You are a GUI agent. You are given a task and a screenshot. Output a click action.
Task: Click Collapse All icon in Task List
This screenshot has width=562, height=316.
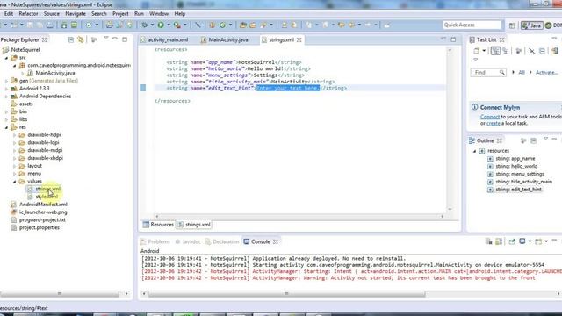[x=542, y=51]
